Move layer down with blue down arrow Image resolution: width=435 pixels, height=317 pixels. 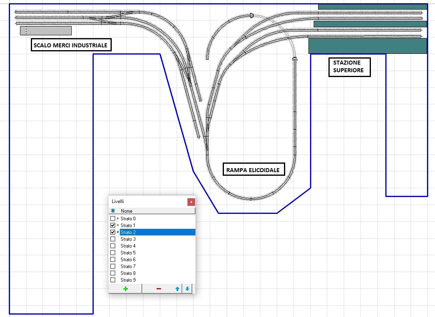(x=187, y=289)
